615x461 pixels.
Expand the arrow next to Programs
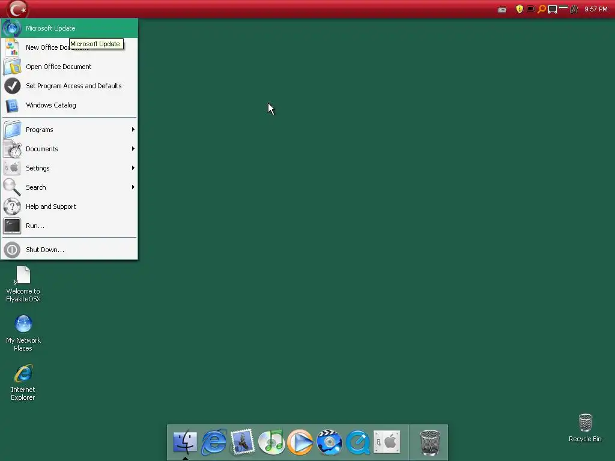tap(133, 130)
